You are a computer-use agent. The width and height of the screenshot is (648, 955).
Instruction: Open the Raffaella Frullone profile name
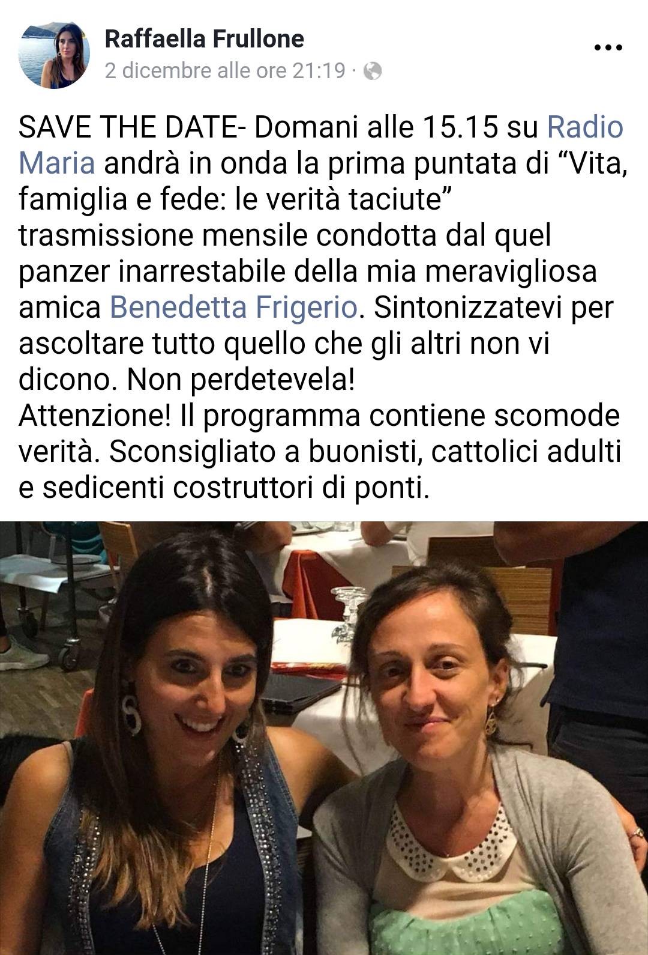pyautogui.click(x=204, y=39)
